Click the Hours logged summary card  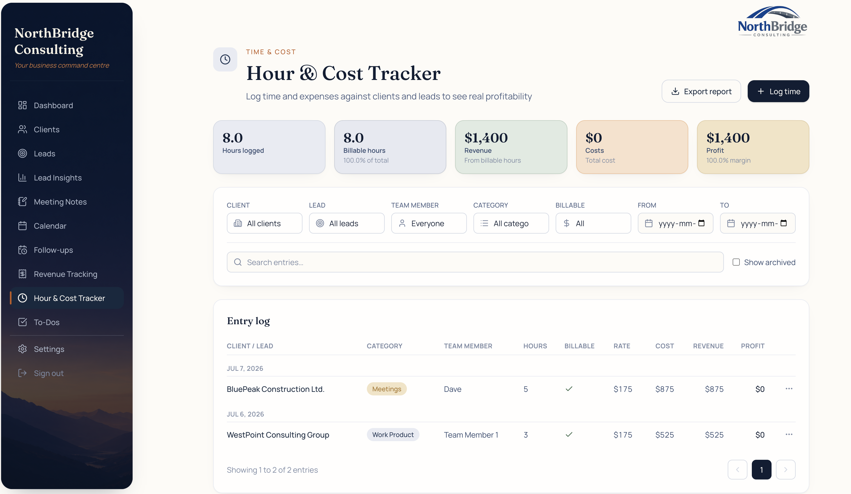[269, 147]
